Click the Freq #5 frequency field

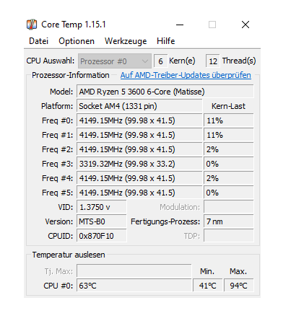139,193
